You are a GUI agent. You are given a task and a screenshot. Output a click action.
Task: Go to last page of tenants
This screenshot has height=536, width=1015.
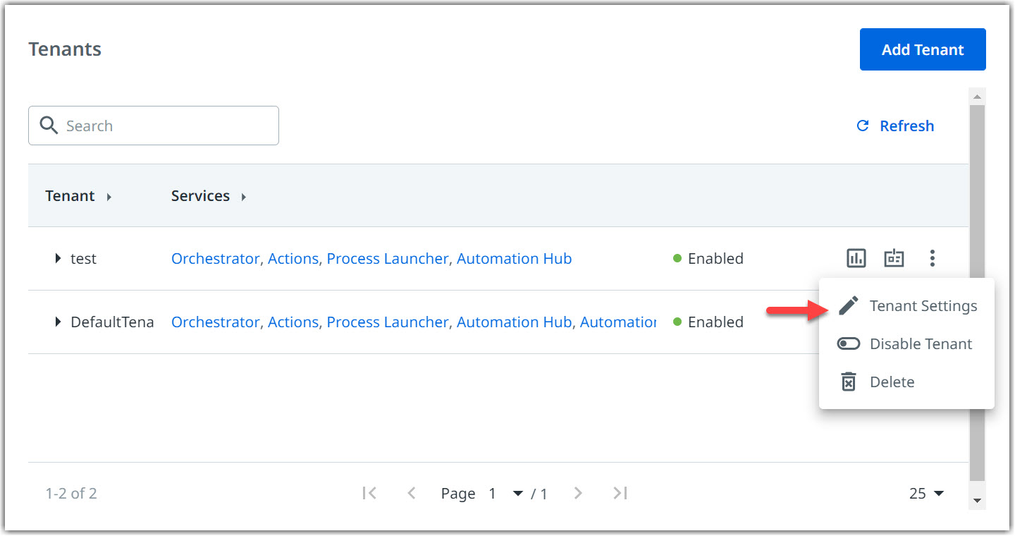620,493
